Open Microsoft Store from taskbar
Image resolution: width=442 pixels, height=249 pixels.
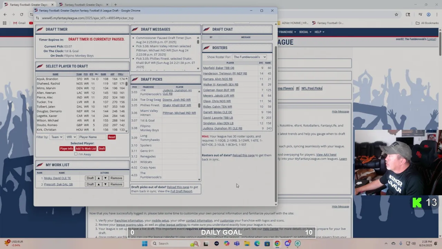[267, 243]
